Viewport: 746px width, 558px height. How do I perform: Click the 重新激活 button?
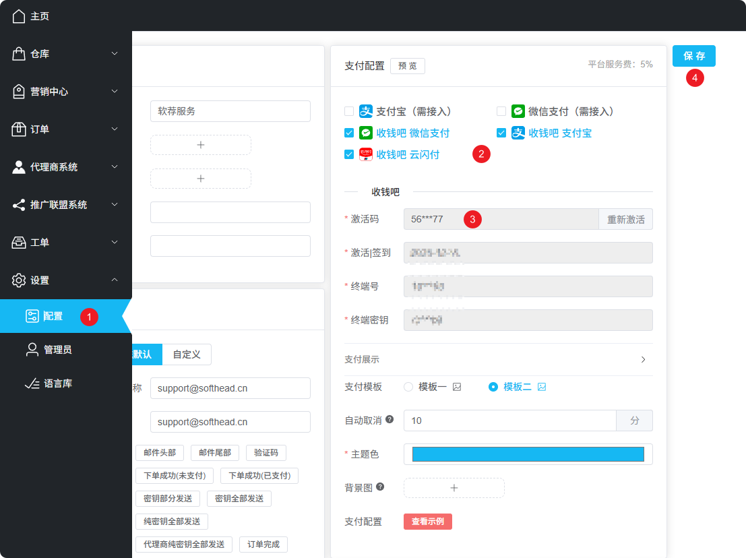pyautogui.click(x=625, y=219)
